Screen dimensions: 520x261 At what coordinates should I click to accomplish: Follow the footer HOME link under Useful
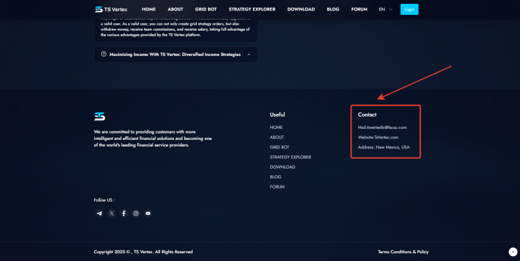coord(276,127)
